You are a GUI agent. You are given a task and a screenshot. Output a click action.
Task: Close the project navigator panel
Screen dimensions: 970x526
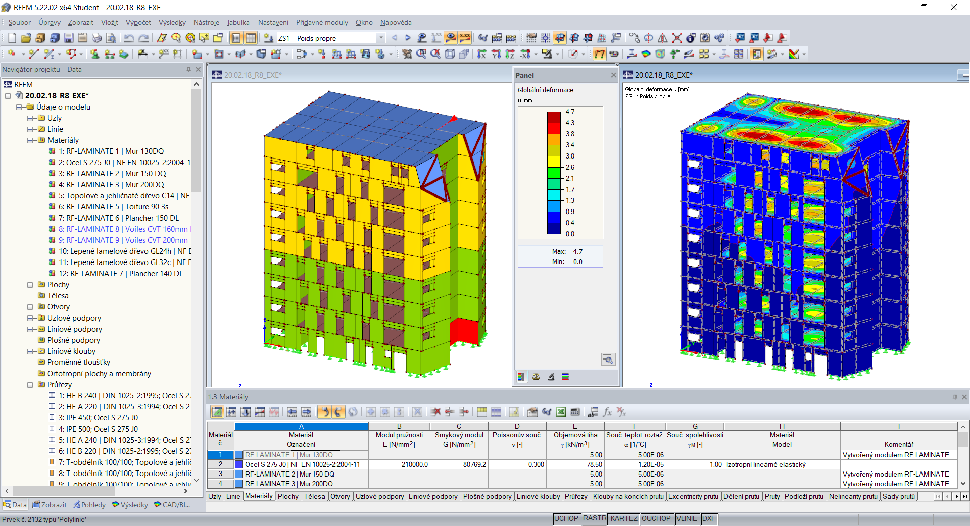point(198,69)
